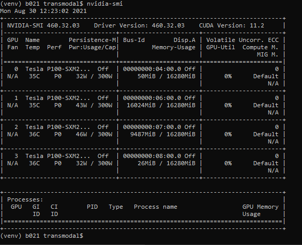
Task: Select Driver Version: 460.32.03 text
Action: point(139,25)
